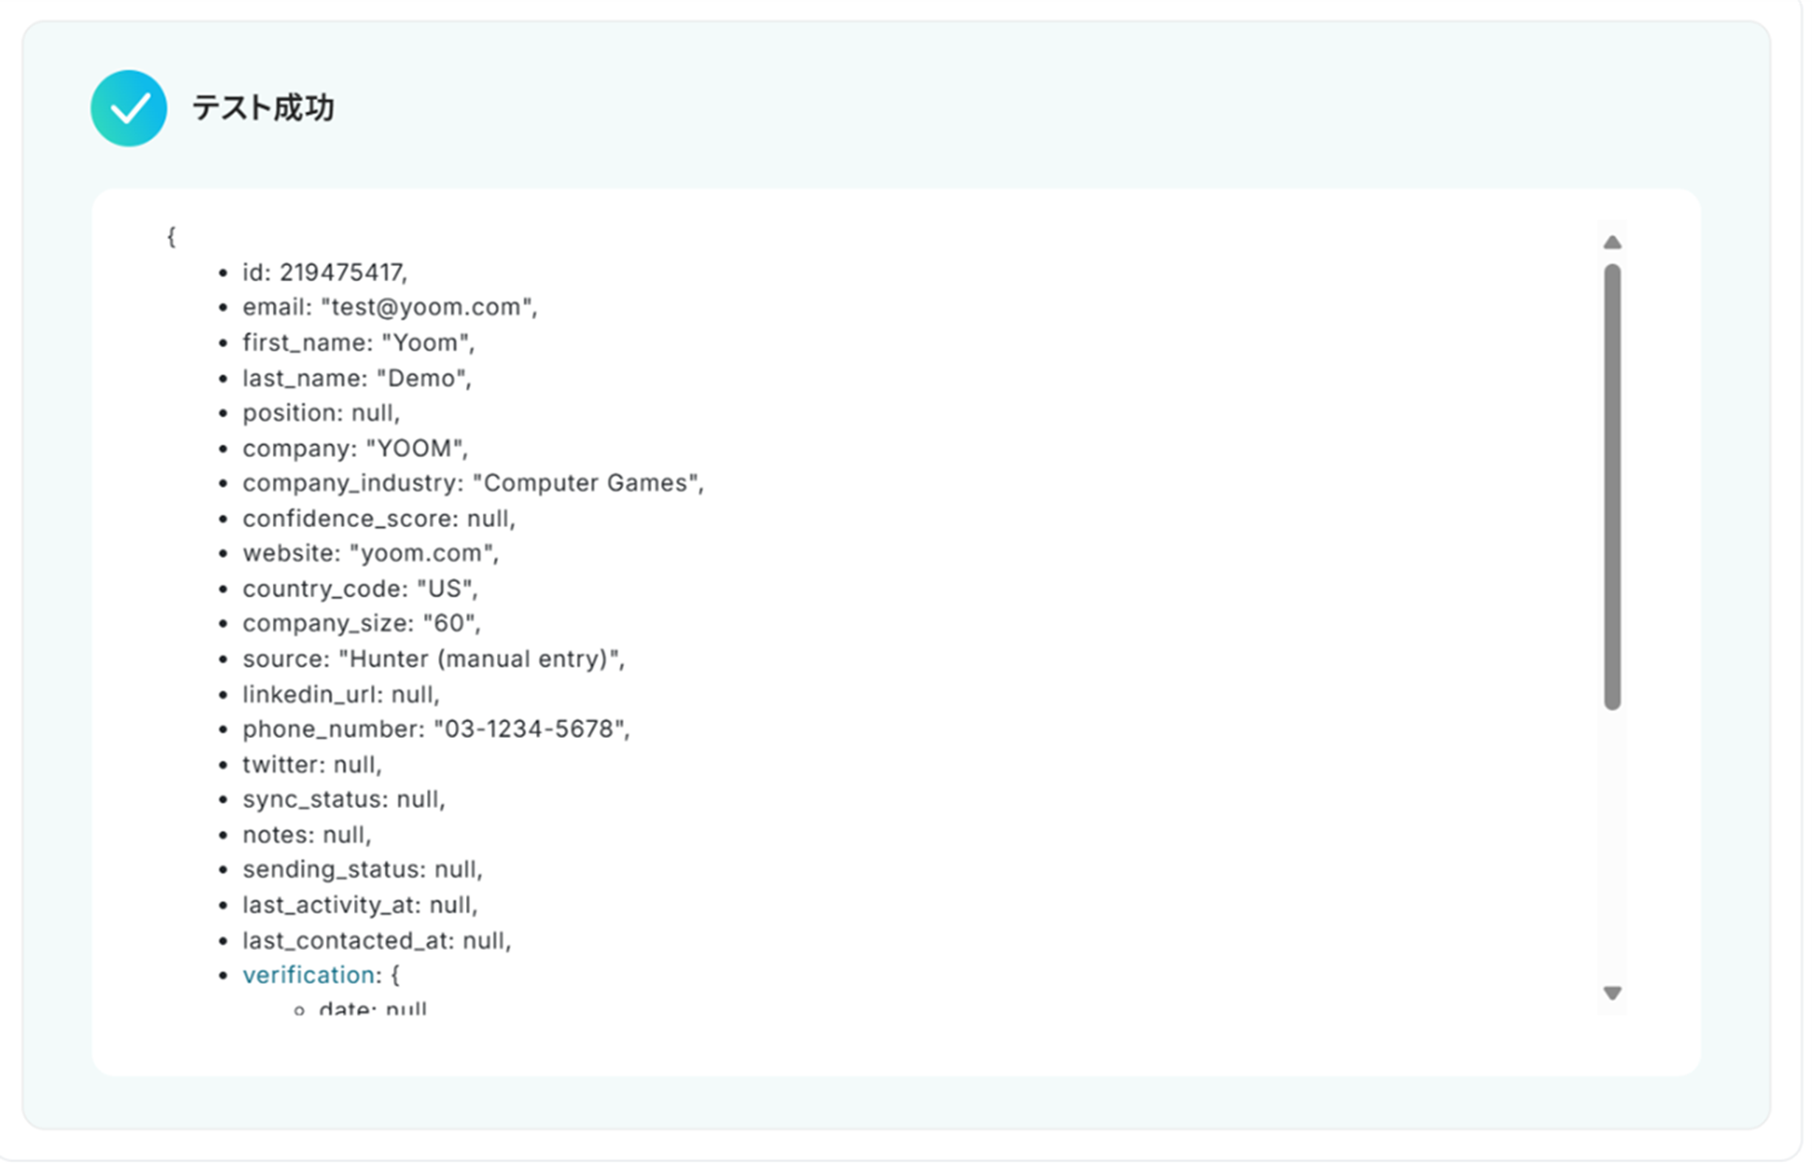Click the last_name Demo entry
Screen dimensions: 1813x1163
coord(357,377)
